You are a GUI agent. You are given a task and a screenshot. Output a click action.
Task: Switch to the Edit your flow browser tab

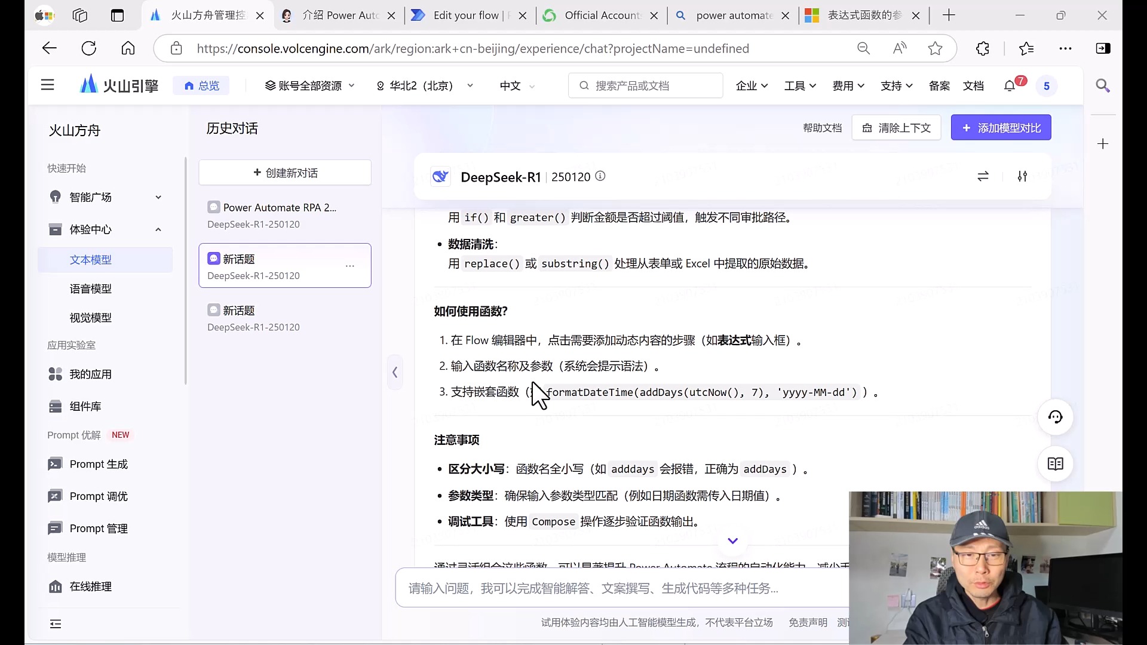(465, 15)
